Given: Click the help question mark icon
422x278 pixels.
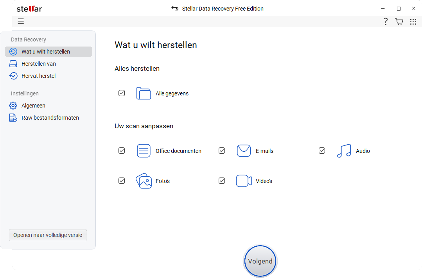Looking at the screenshot, I should (x=386, y=22).
